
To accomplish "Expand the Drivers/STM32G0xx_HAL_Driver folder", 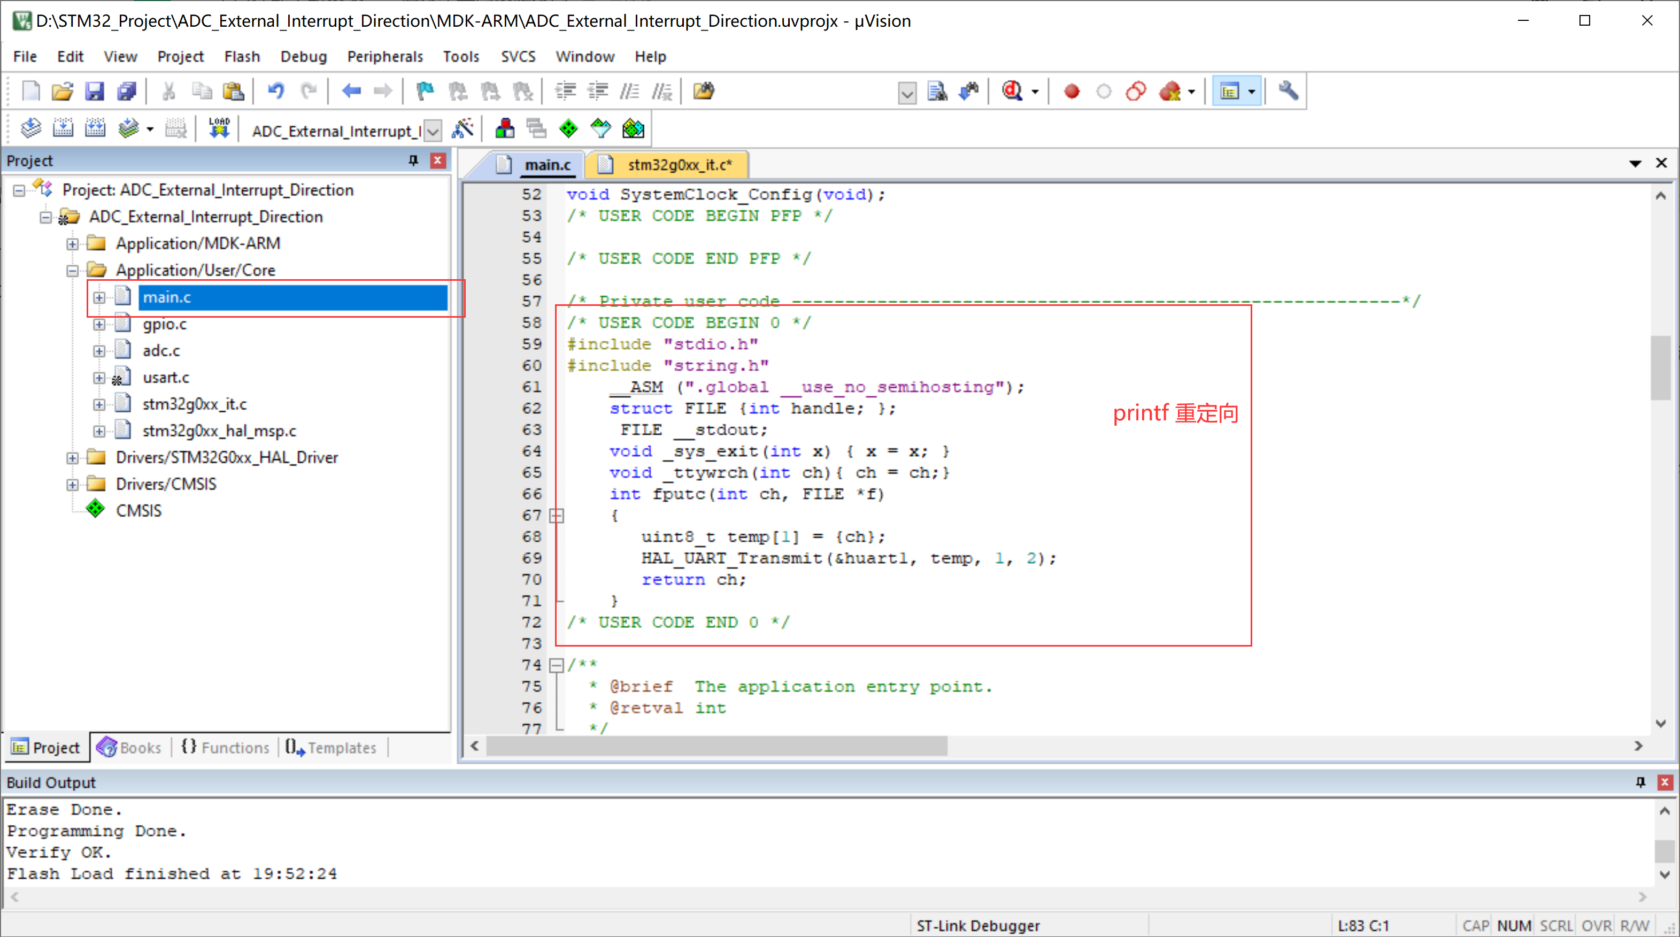I will click(x=72, y=458).
